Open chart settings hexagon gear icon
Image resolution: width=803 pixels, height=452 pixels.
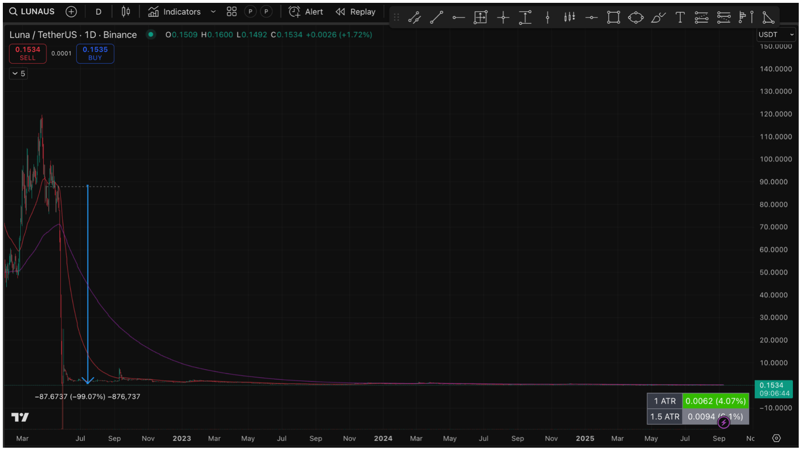[776, 438]
